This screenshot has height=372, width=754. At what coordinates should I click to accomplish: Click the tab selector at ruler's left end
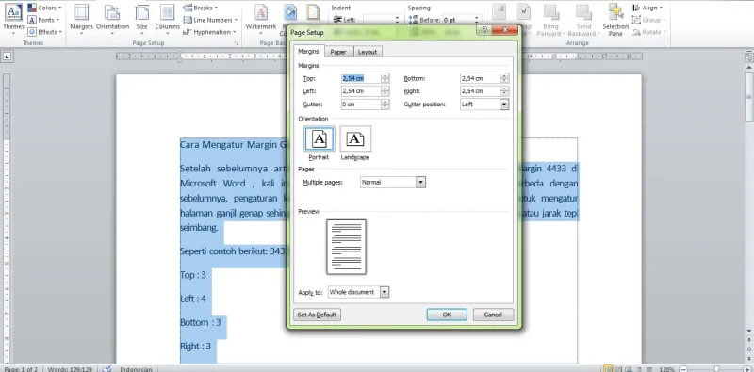(8, 57)
